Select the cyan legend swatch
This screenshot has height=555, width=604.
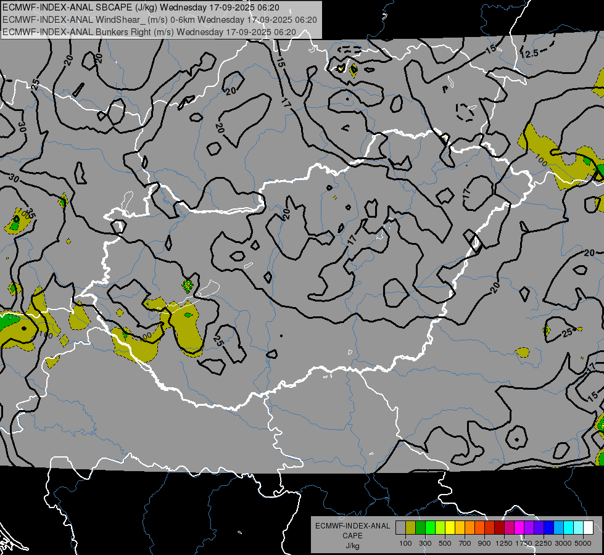pos(569,528)
